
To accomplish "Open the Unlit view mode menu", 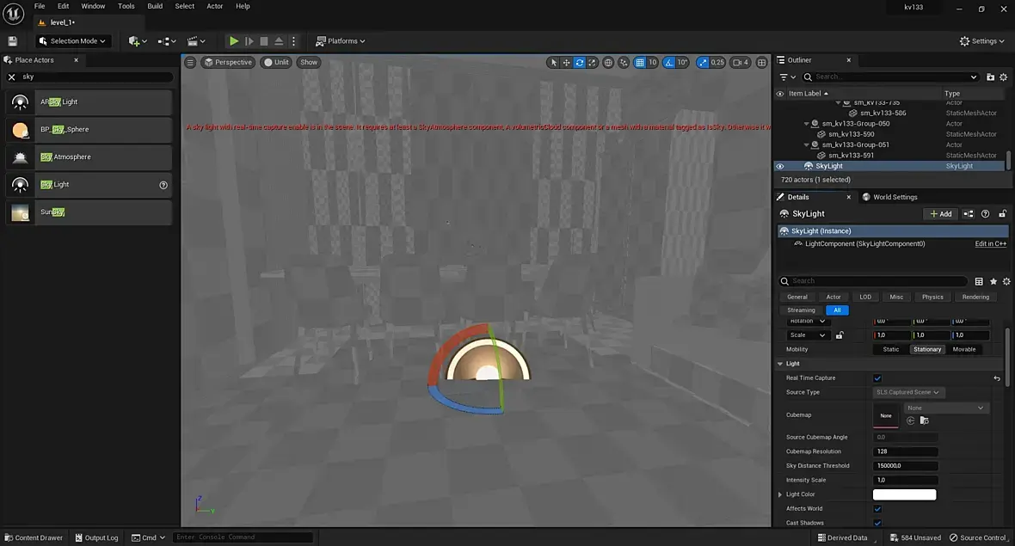I will [x=276, y=62].
